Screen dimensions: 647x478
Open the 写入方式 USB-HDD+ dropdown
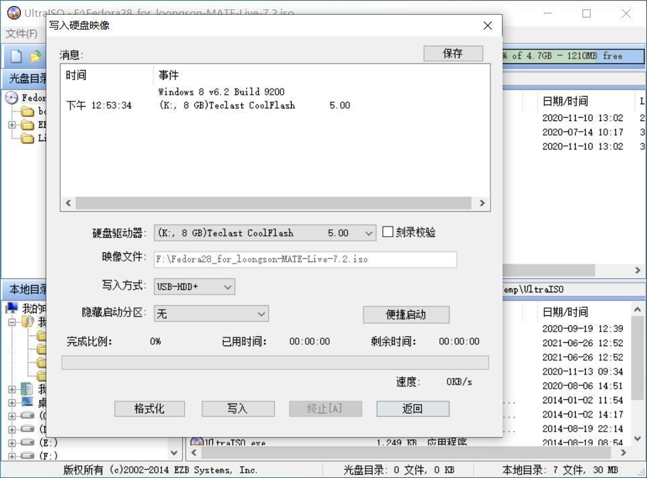coord(228,286)
